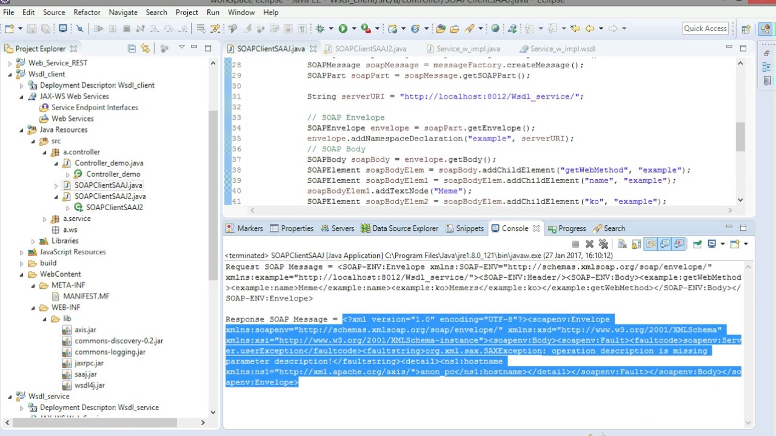This screenshot has width=776, height=436.
Task: Click Collapse All in Project Explorer
Action: 132,48
